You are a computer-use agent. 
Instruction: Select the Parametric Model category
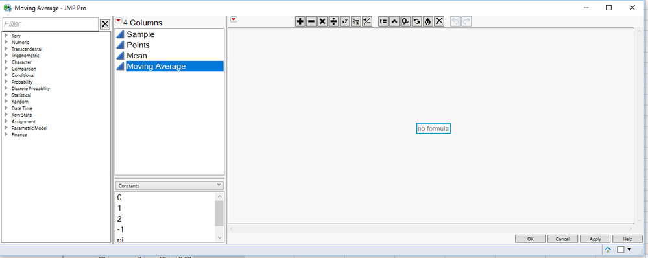pyautogui.click(x=29, y=128)
